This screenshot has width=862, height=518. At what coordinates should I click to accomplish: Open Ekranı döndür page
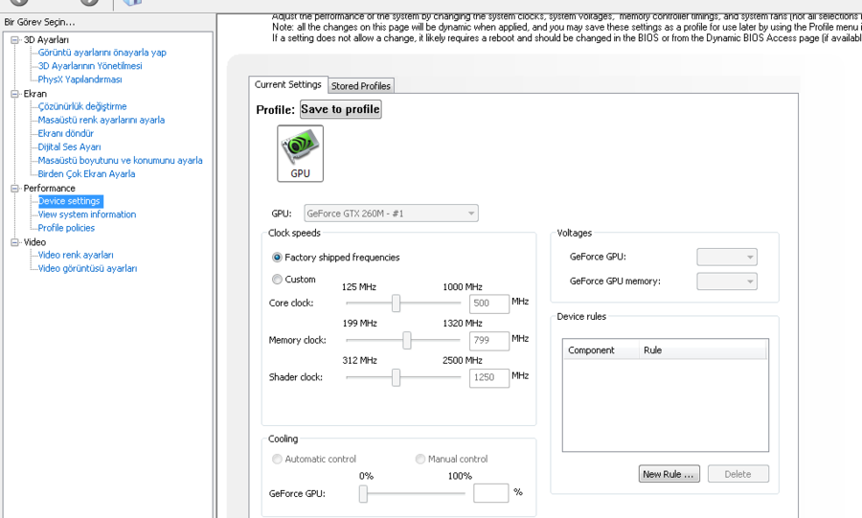click(65, 133)
